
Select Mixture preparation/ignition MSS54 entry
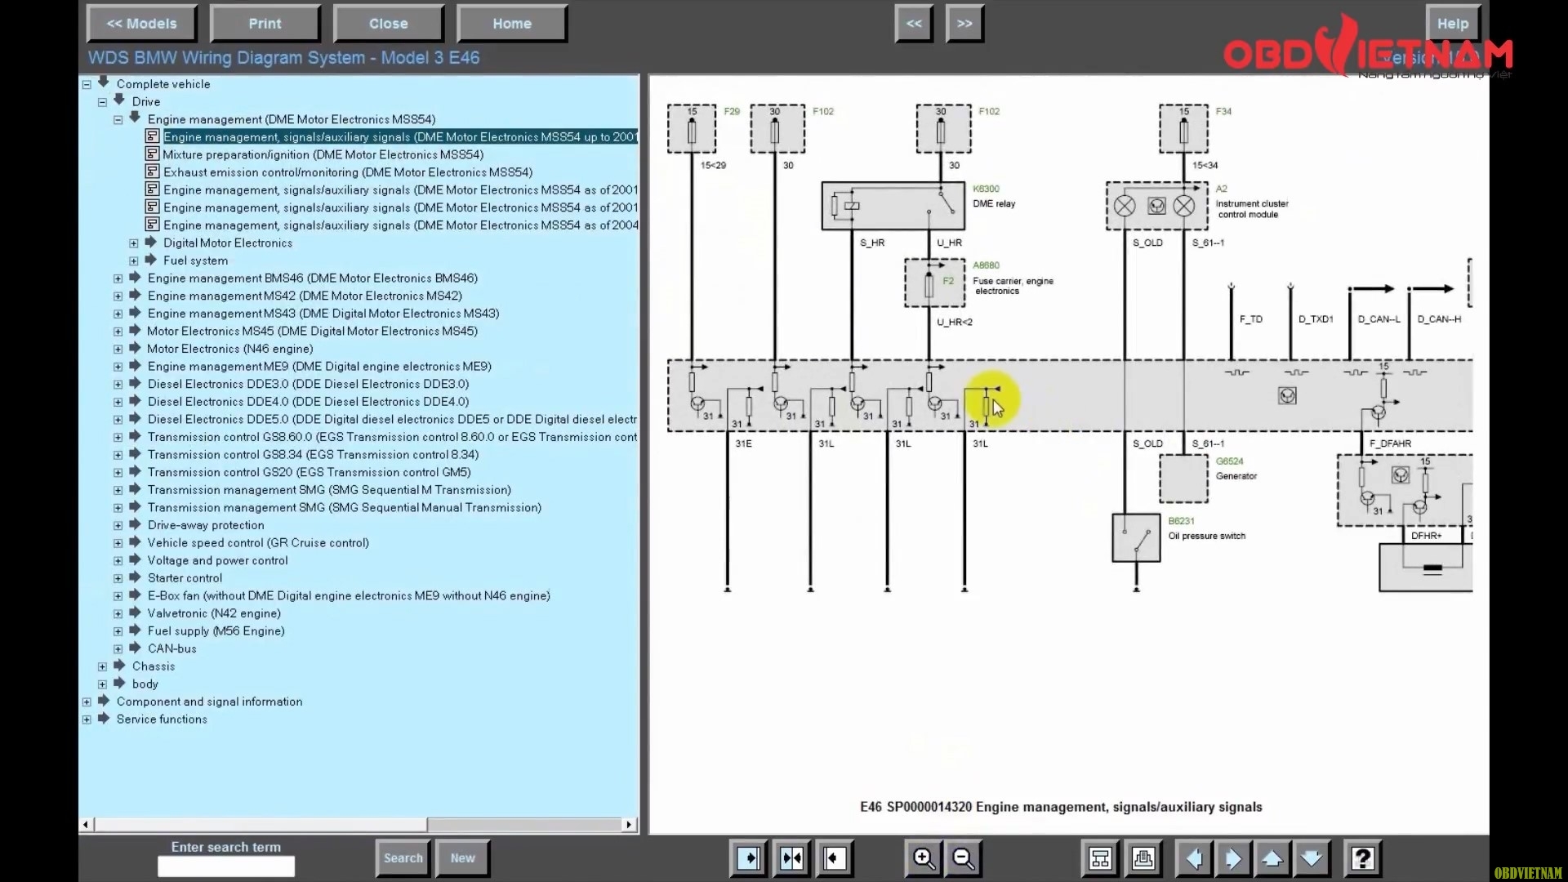(323, 154)
